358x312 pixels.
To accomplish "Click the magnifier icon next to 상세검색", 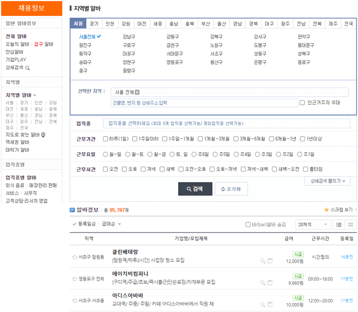I will 27,68.
